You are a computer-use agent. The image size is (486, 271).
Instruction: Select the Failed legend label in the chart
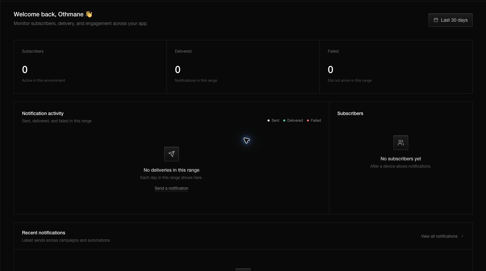316,121
